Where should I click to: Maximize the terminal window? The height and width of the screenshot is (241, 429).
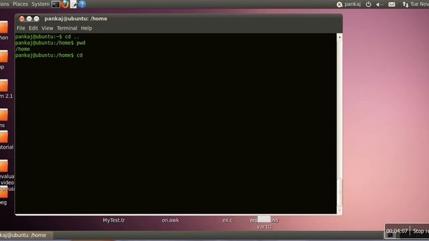pos(36,19)
